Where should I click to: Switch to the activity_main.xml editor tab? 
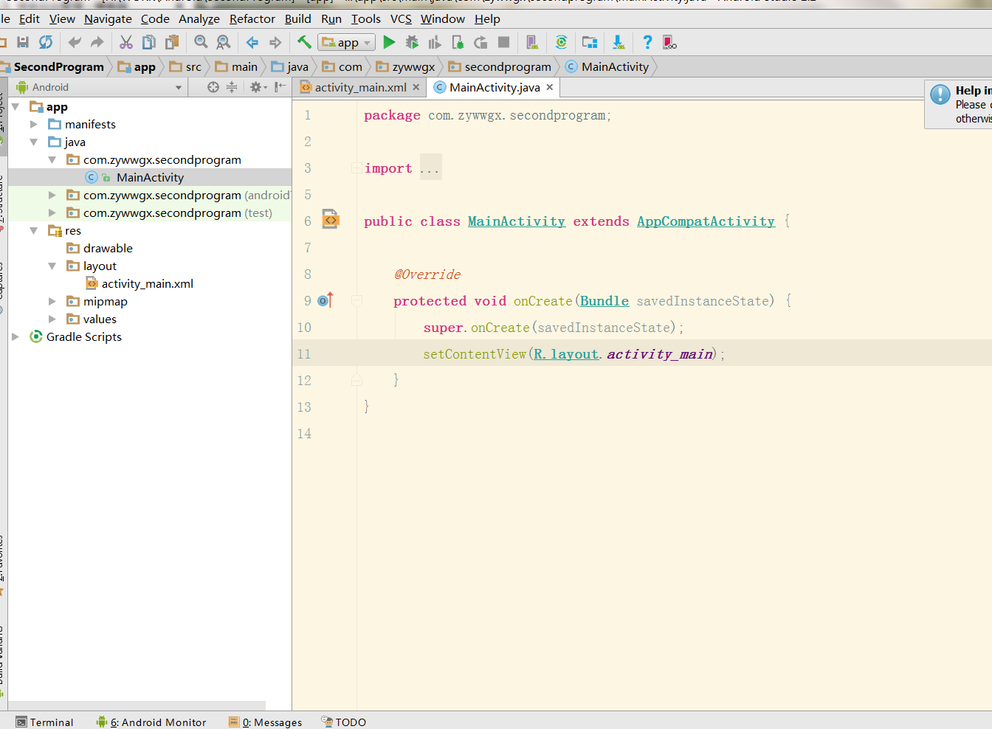pyautogui.click(x=359, y=88)
